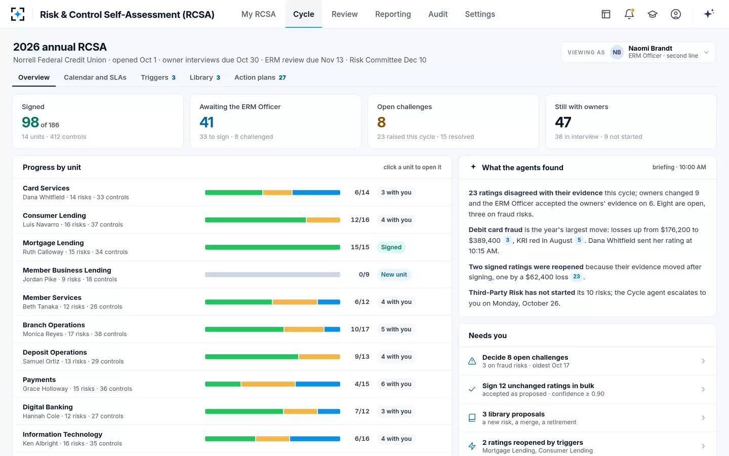The image size is (729, 456).
Task: Open the Reporting tab
Action: pos(393,14)
